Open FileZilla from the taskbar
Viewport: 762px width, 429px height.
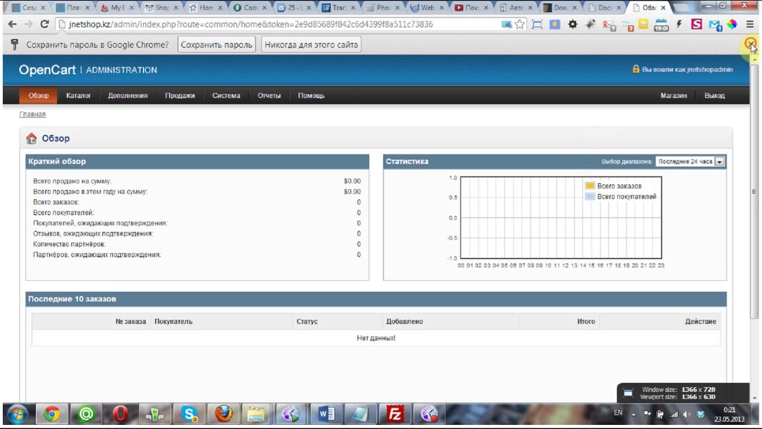(395, 414)
